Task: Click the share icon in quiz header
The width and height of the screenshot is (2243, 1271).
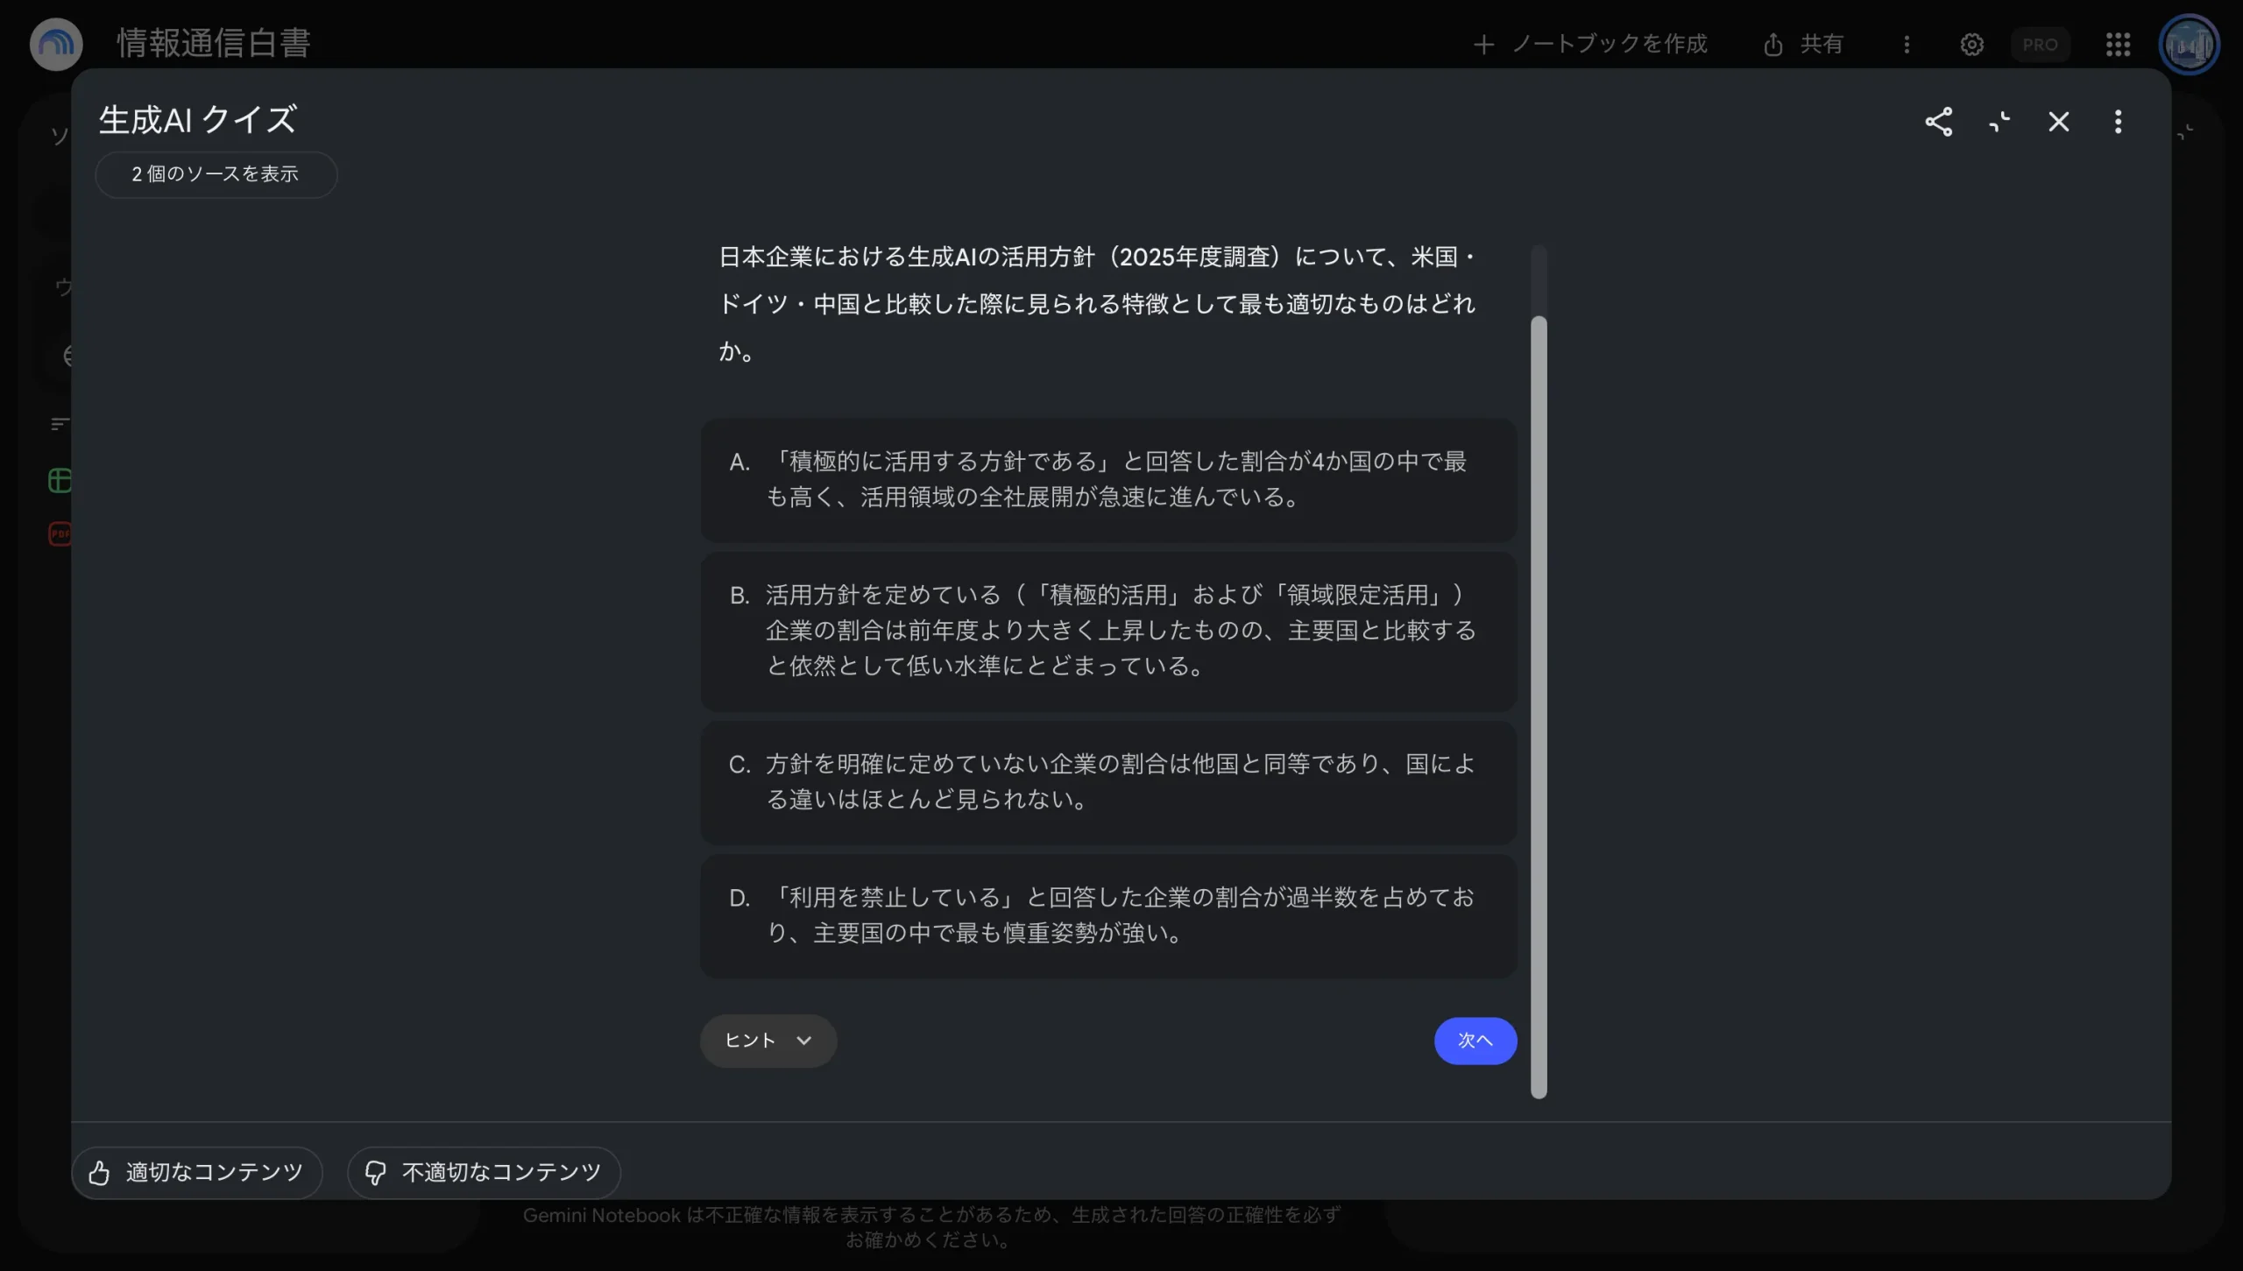Action: [x=1938, y=122]
